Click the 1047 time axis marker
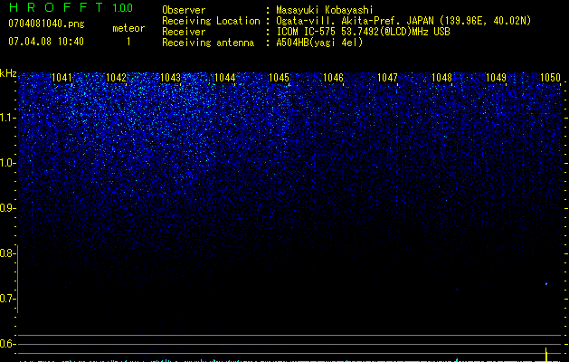This screenshot has width=569, height=362. click(387, 78)
